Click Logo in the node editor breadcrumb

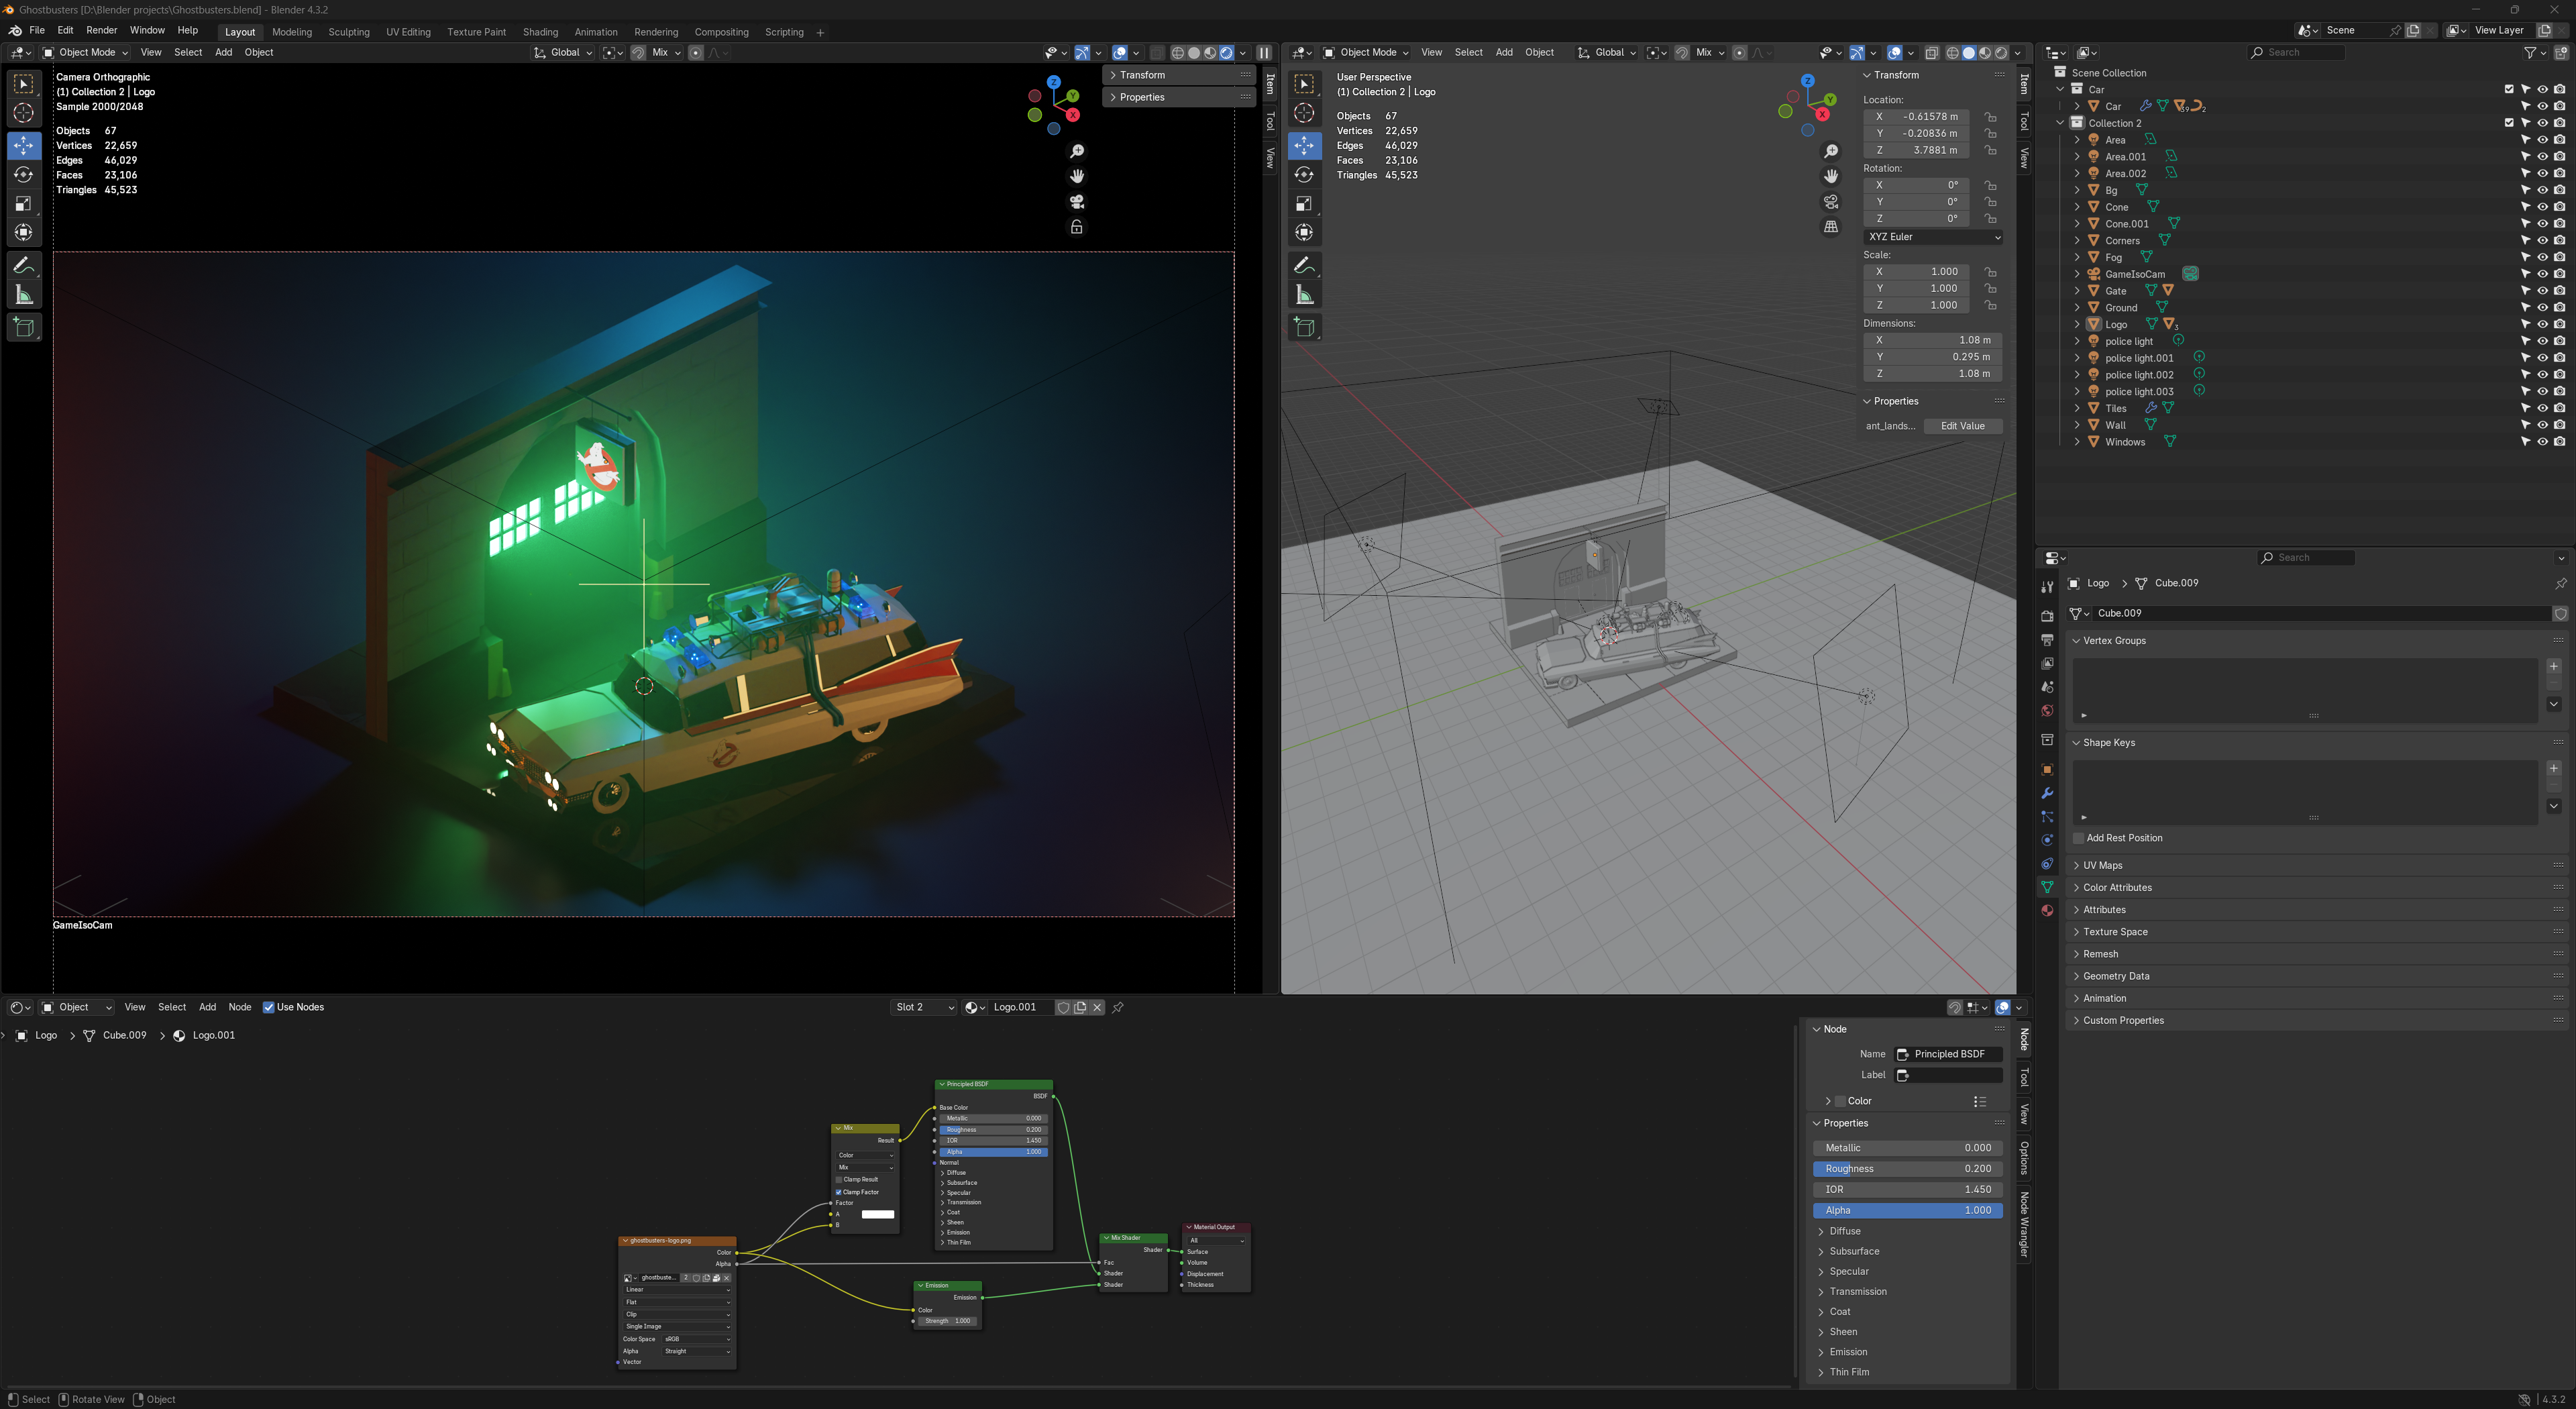click(x=46, y=1035)
